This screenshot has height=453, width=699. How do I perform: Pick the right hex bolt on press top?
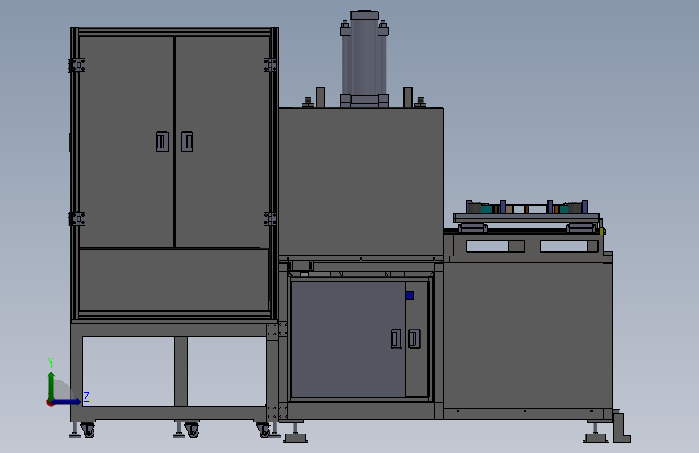click(420, 102)
